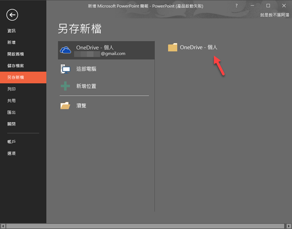Select the 另存新檔 highlighted item

click(x=23, y=77)
